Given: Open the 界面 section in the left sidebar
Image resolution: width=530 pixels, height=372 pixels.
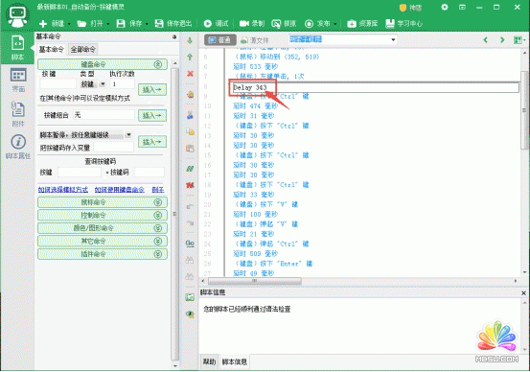Looking at the screenshot, I should point(18,81).
